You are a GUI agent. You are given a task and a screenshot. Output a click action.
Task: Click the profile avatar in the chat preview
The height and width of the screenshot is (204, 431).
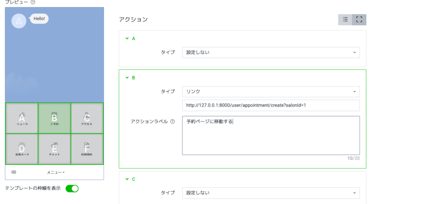click(x=19, y=21)
